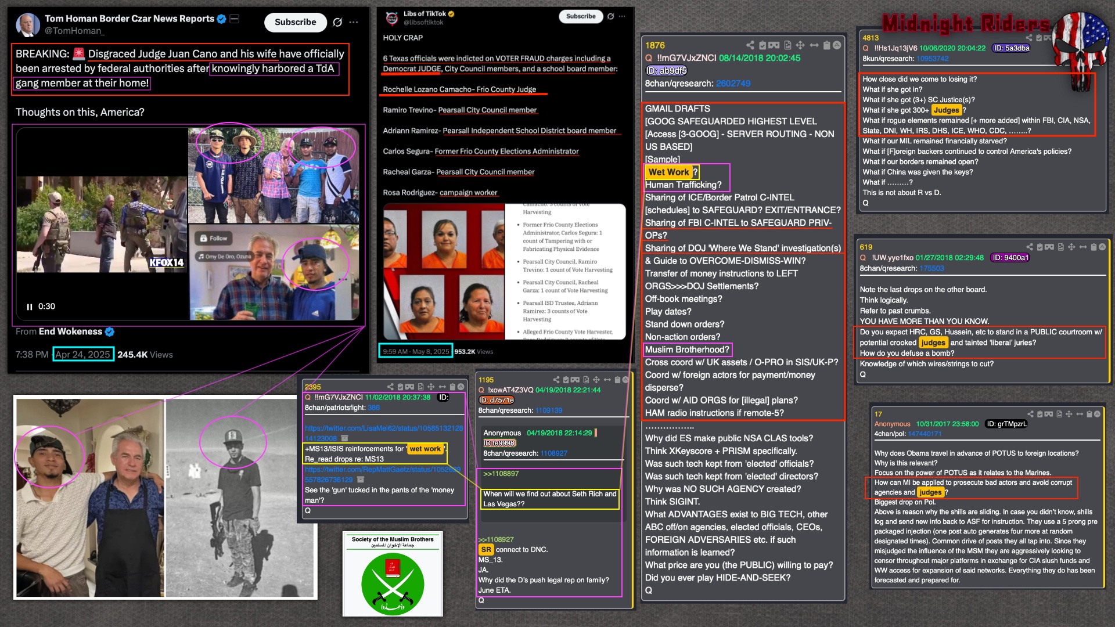Click the plain clipboard icon on post 1876
Image resolution: width=1115 pixels, height=627 pixels.
click(x=826, y=45)
